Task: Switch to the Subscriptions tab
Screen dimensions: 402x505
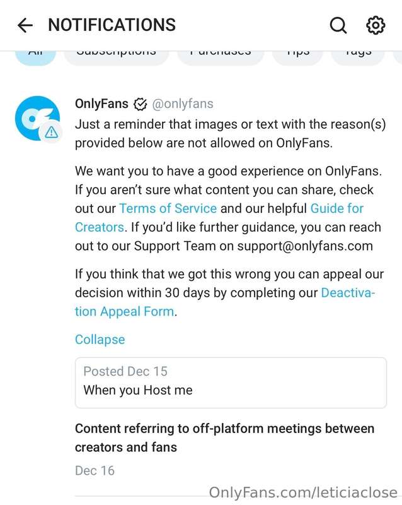Action: tap(117, 57)
